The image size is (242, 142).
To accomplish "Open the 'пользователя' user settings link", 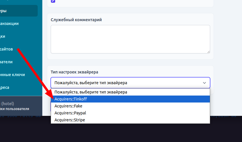I will (x=14, y=109).
